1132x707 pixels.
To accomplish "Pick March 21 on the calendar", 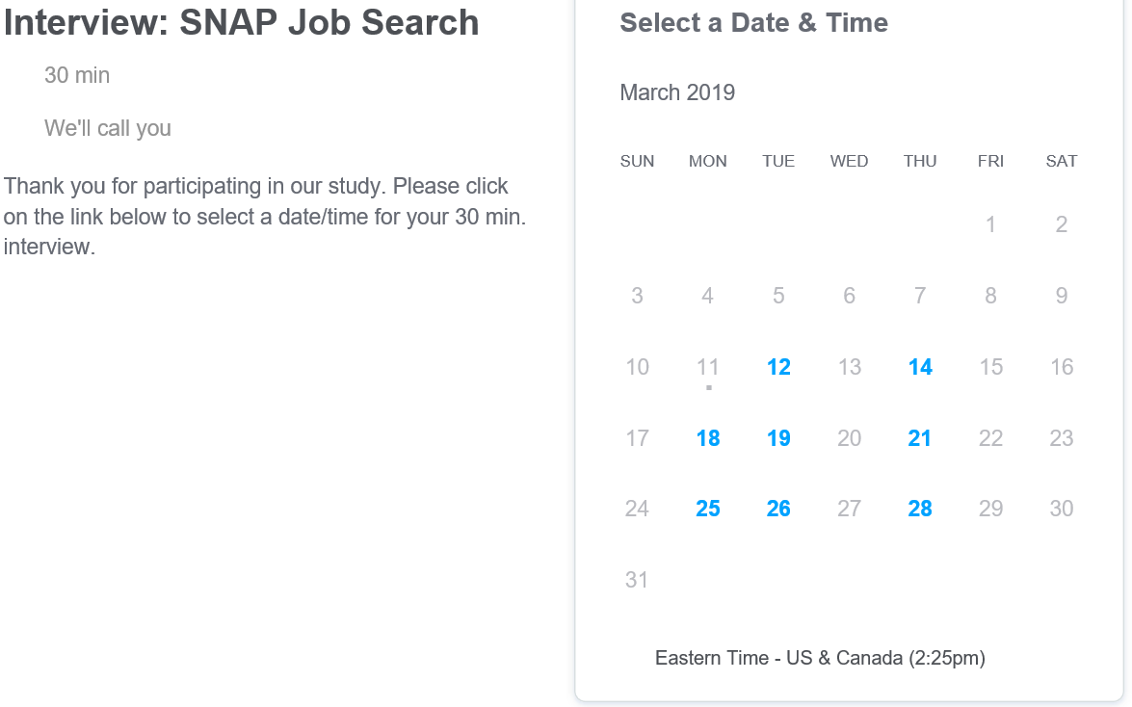I will 920,438.
